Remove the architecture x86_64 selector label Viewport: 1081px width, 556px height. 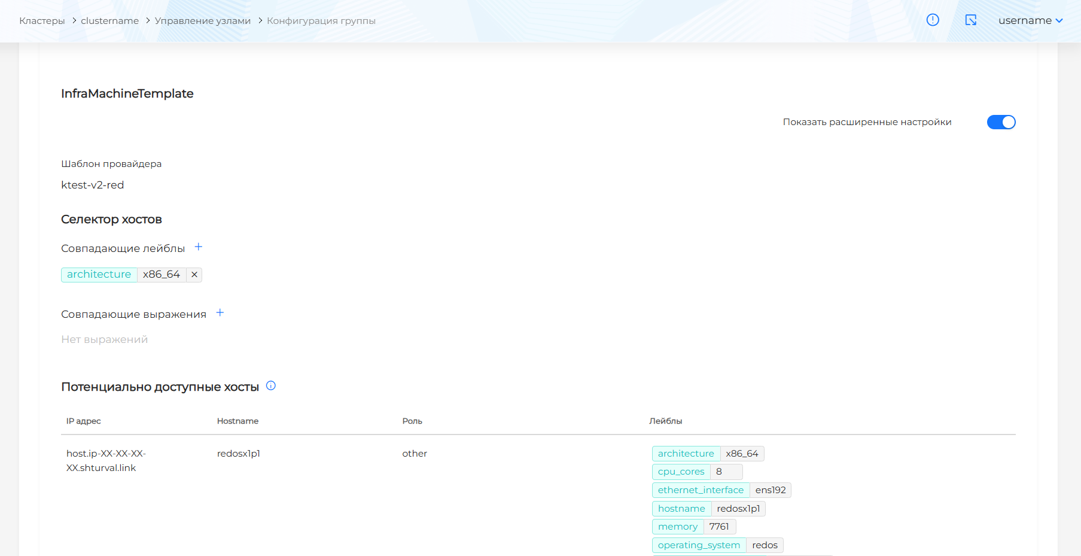coord(194,275)
